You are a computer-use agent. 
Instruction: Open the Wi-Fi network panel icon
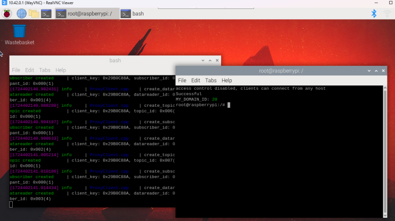click(387, 14)
